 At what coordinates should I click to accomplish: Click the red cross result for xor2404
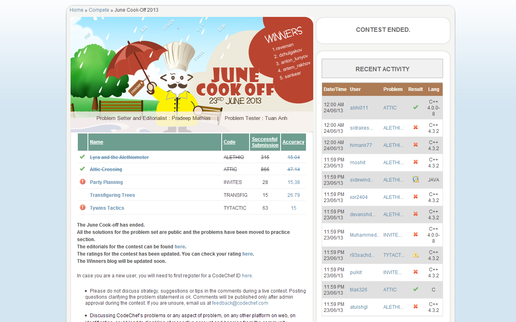(416, 197)
